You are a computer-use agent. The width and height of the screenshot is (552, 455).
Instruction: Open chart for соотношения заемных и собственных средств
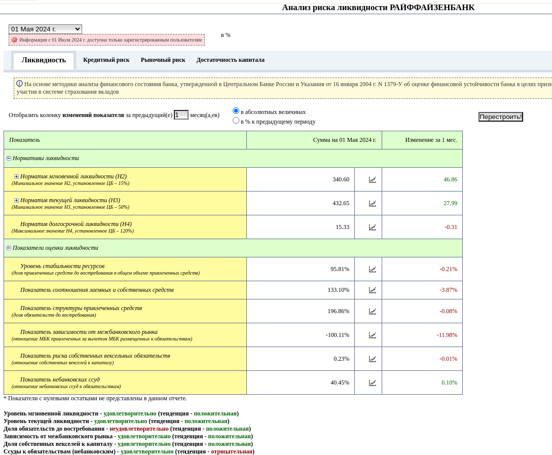coord(373,290)
